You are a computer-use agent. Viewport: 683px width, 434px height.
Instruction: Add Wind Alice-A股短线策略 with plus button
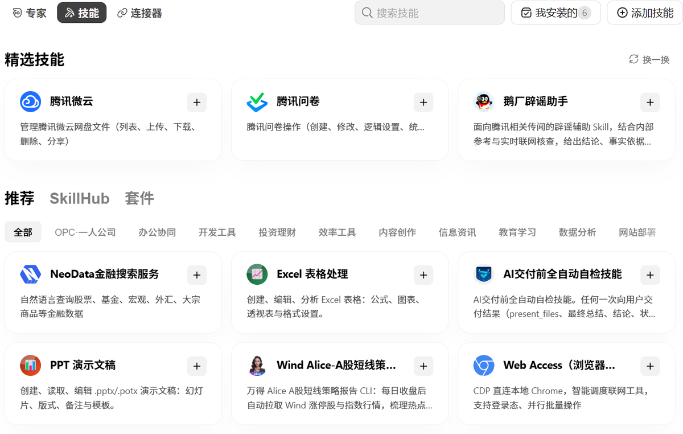423,366
